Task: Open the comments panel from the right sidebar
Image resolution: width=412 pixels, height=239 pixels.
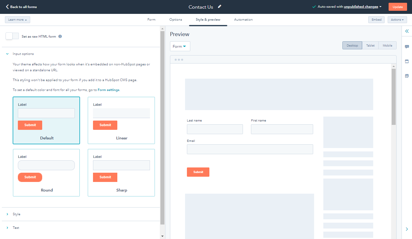Action: (x=407, y=47)
